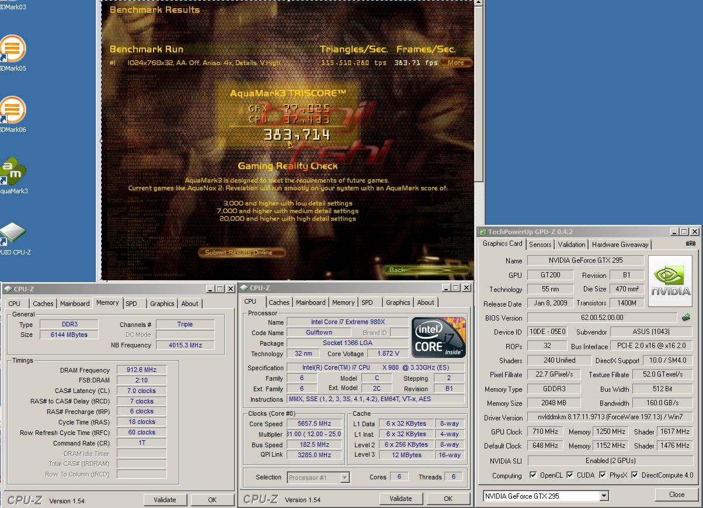
Task: Click the CPU Name field Intel Core i7 Extreme 980X
Action: point(347,322)
